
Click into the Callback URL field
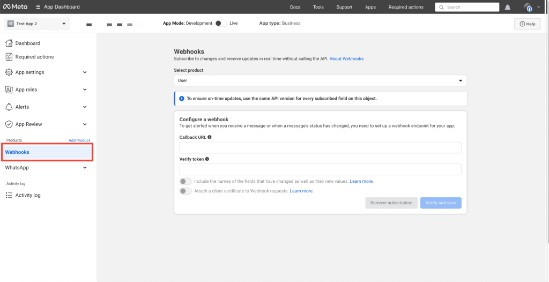click(x=320, y=148)
